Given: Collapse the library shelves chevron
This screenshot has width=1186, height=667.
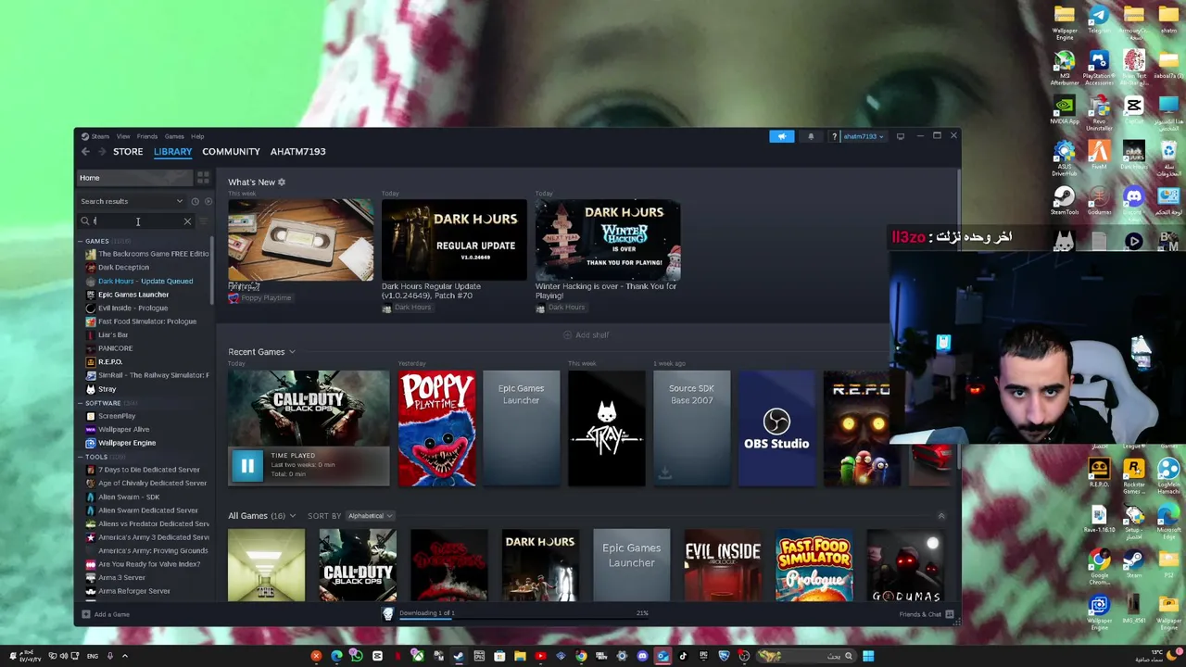Looking at the screenshot, I should point(941,516).
